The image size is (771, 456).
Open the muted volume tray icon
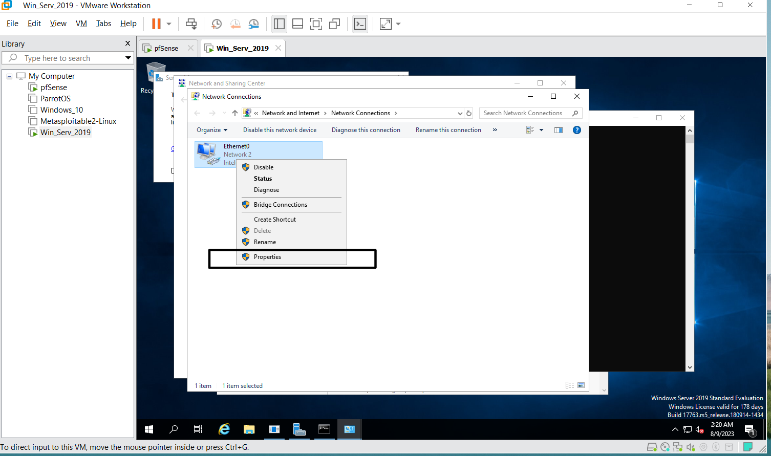point(700,430)
